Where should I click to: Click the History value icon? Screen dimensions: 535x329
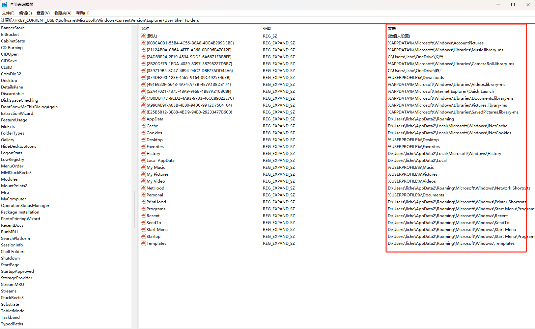pos(143,153)
